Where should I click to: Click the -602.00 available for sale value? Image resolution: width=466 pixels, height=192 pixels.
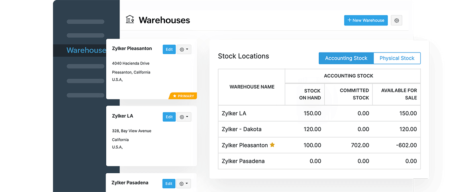coord(406,145)
